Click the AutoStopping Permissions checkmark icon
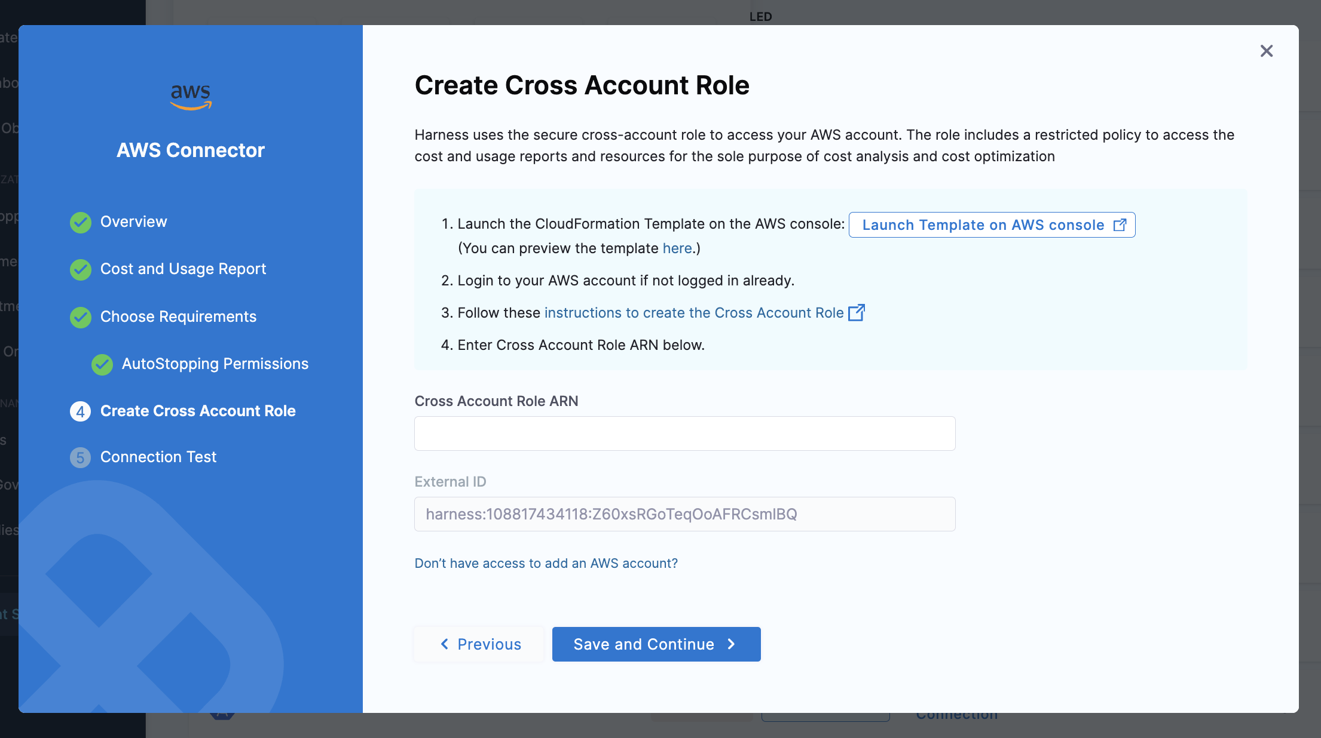Screen dimensions: 1321x738 point(102,364)
